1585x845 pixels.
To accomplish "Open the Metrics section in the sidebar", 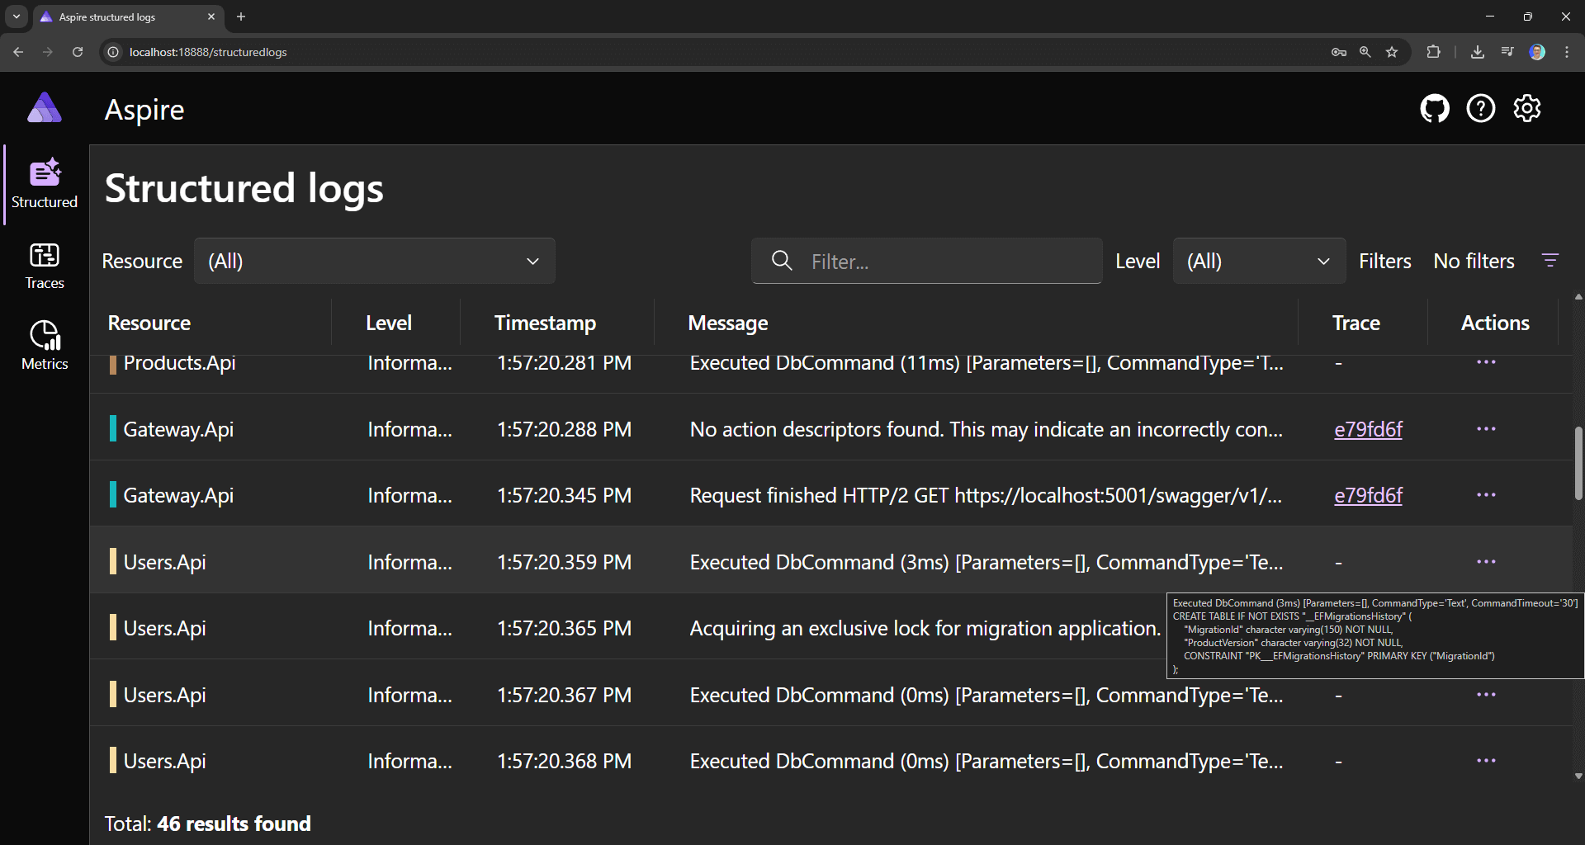I will (x=44, y=343).
